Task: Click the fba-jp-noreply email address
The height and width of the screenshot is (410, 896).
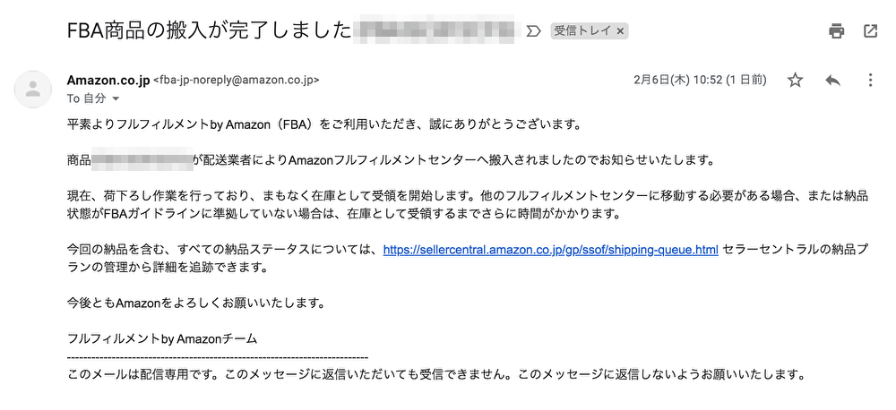Action: coord(237,81)
